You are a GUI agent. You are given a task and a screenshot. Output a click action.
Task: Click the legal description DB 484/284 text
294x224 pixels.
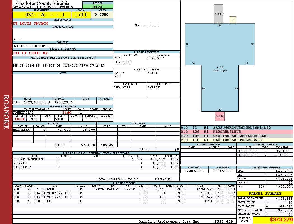click(x=59, y=66)
